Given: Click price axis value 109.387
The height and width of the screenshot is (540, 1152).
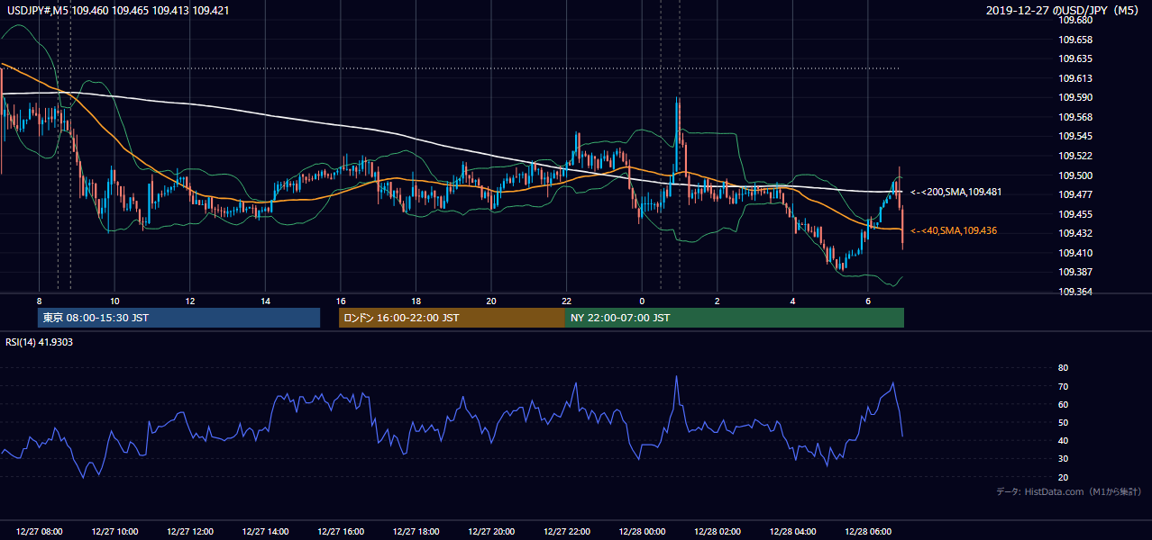Looking at the screenshot, I should [x=1075, y=272].
